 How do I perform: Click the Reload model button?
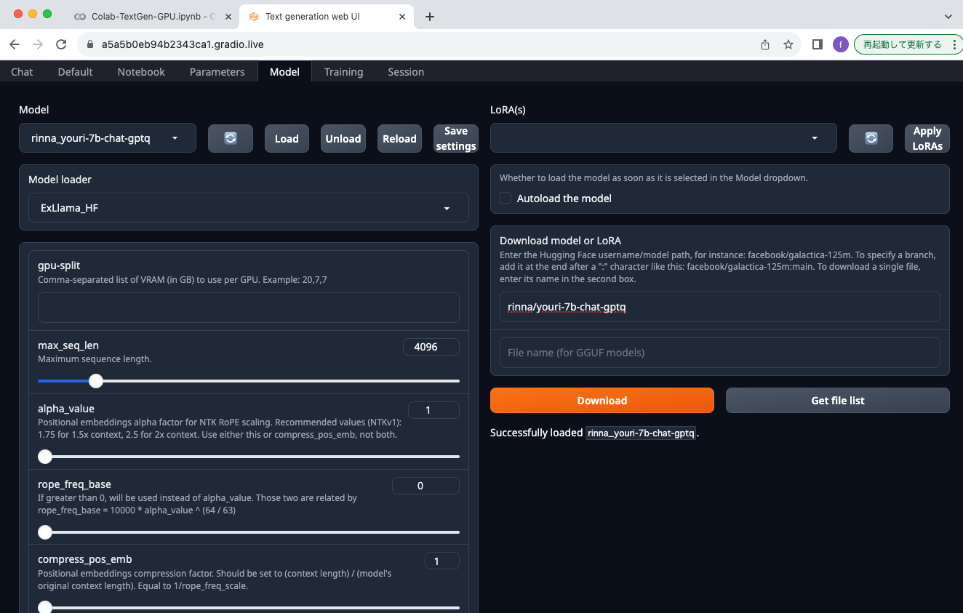pyautogui.click(x=399, y=138)
